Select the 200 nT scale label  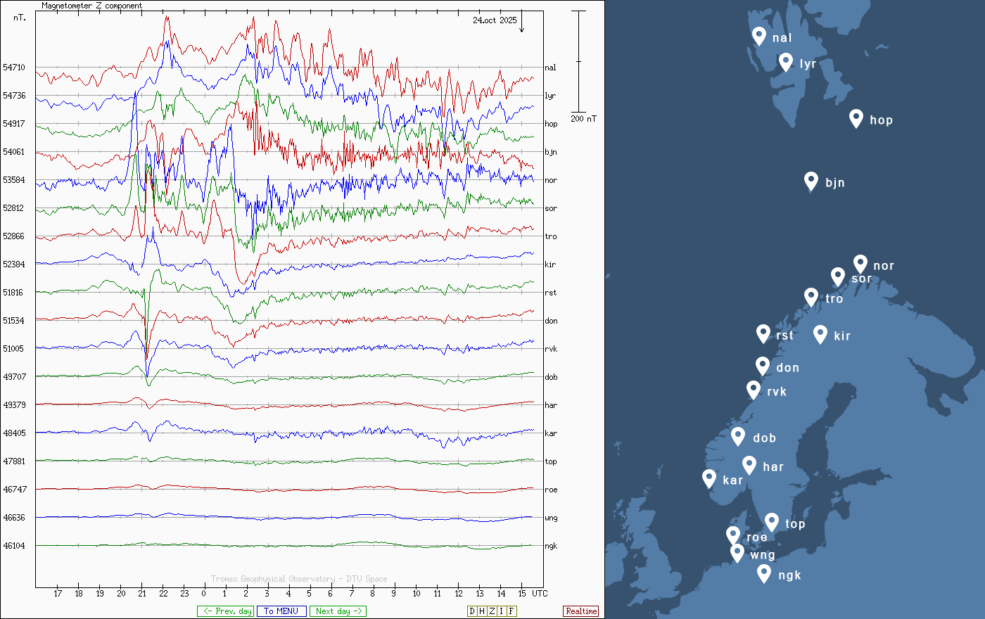[x=583, y=118]
